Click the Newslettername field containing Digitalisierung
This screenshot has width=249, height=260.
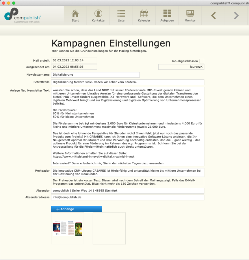pos(95,75)
